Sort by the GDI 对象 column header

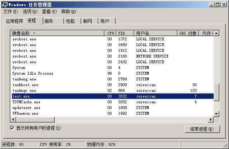click(188, 33)
